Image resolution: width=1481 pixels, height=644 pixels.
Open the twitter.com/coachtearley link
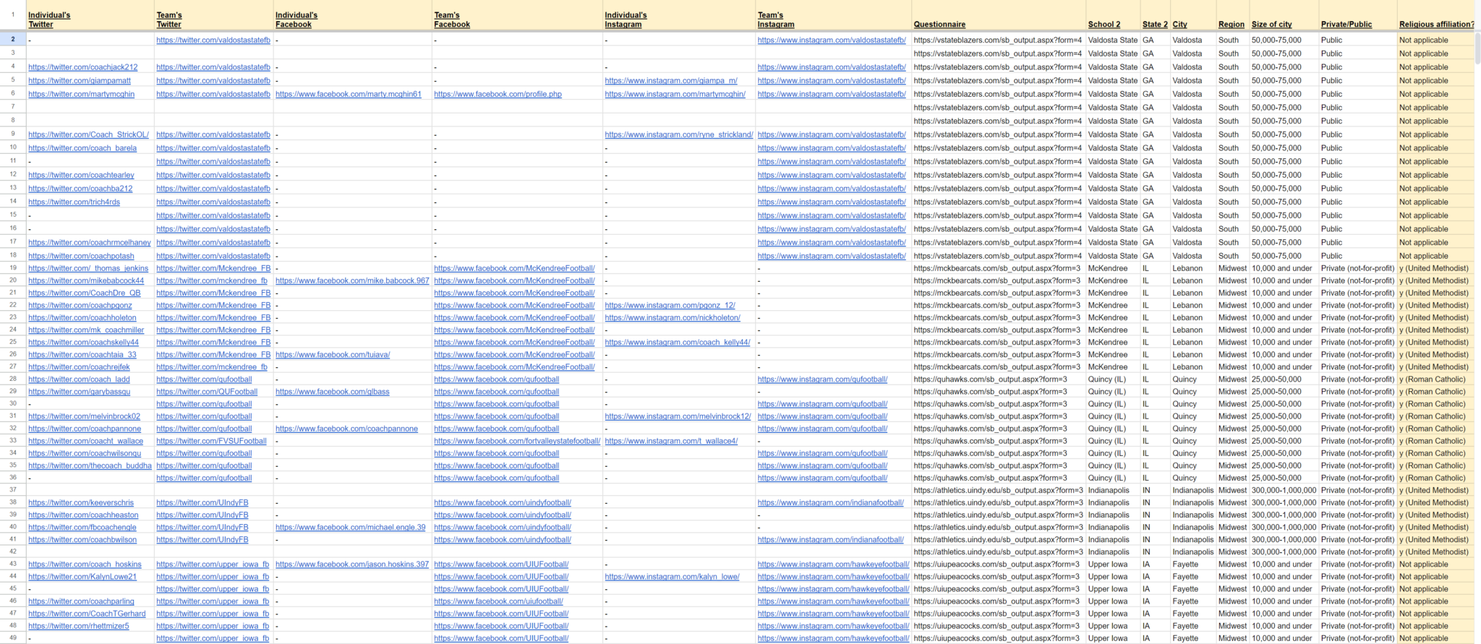click(x=82, y=175)
